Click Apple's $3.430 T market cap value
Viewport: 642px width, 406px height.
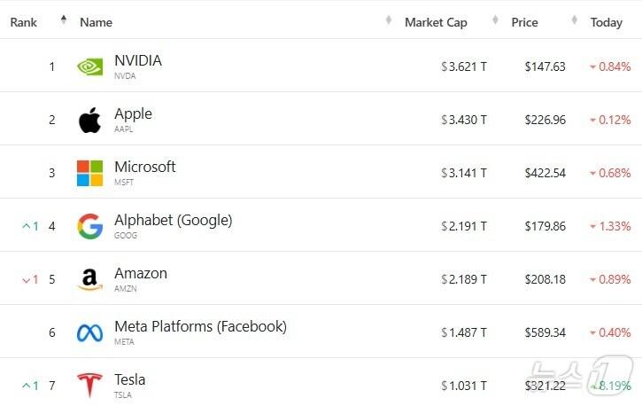pyautogui.click(x=464, y=120)
